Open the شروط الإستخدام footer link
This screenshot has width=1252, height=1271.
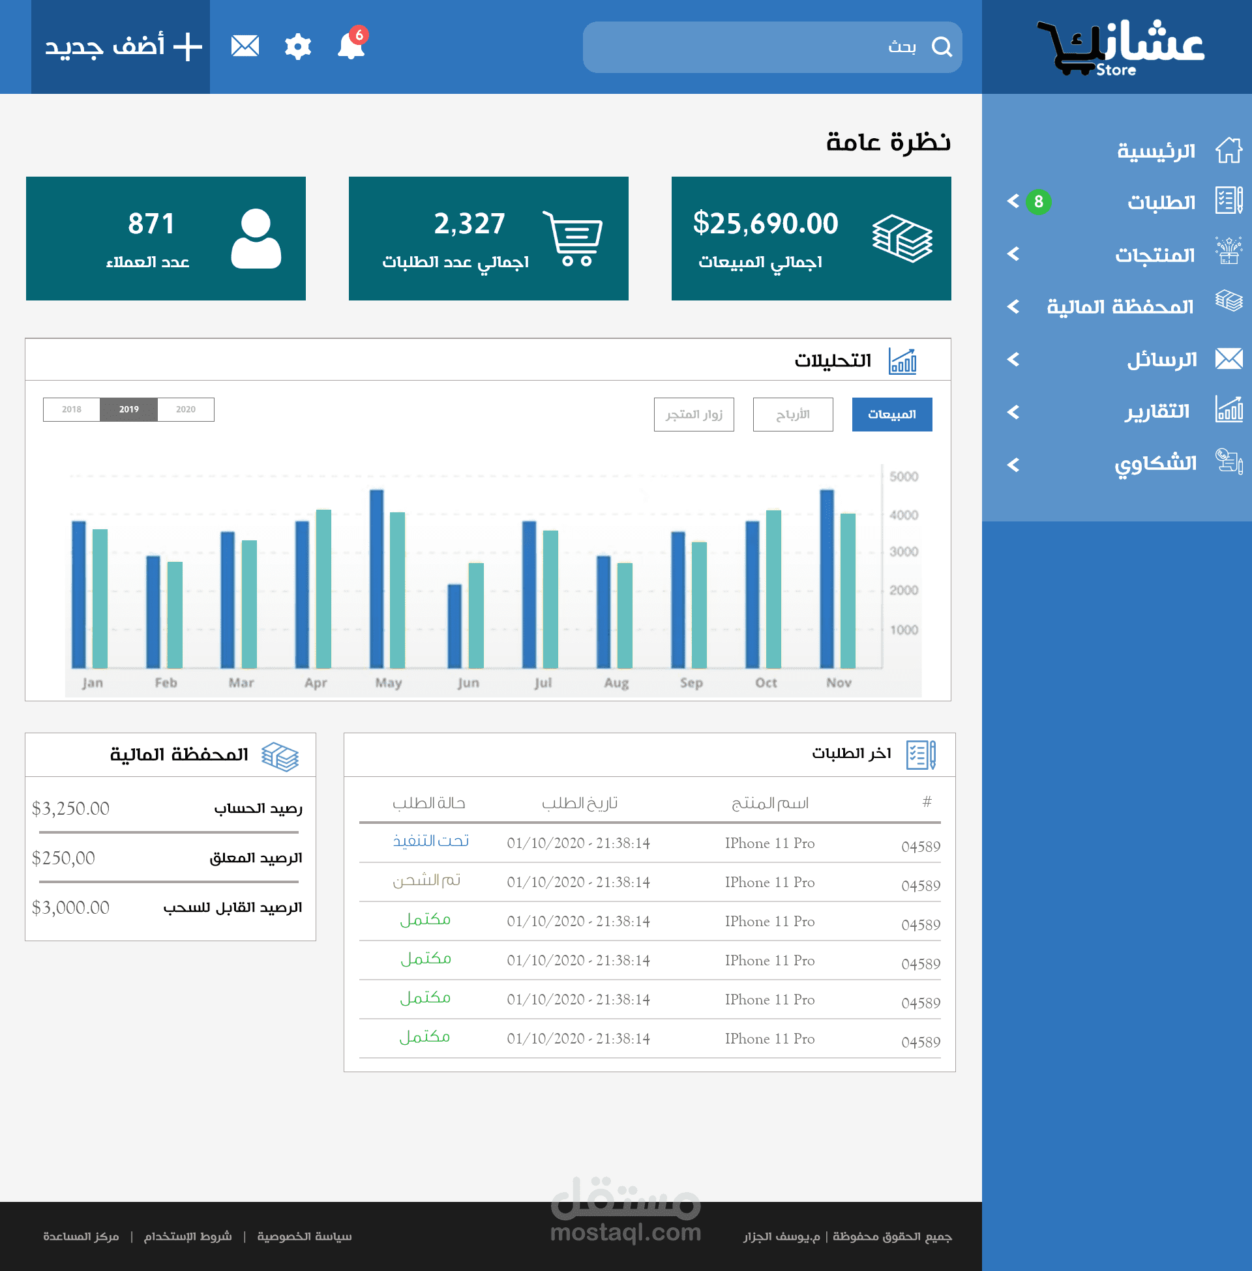[188, 1237]
